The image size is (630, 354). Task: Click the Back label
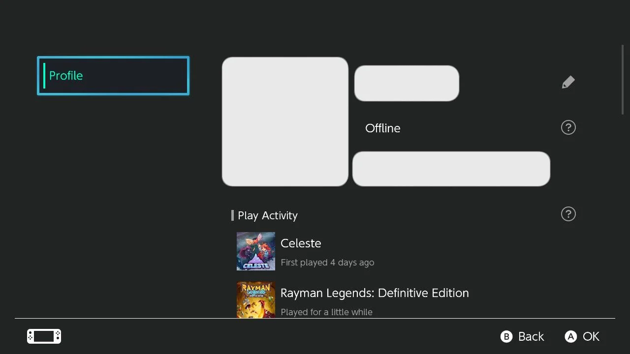pos(531,337)
